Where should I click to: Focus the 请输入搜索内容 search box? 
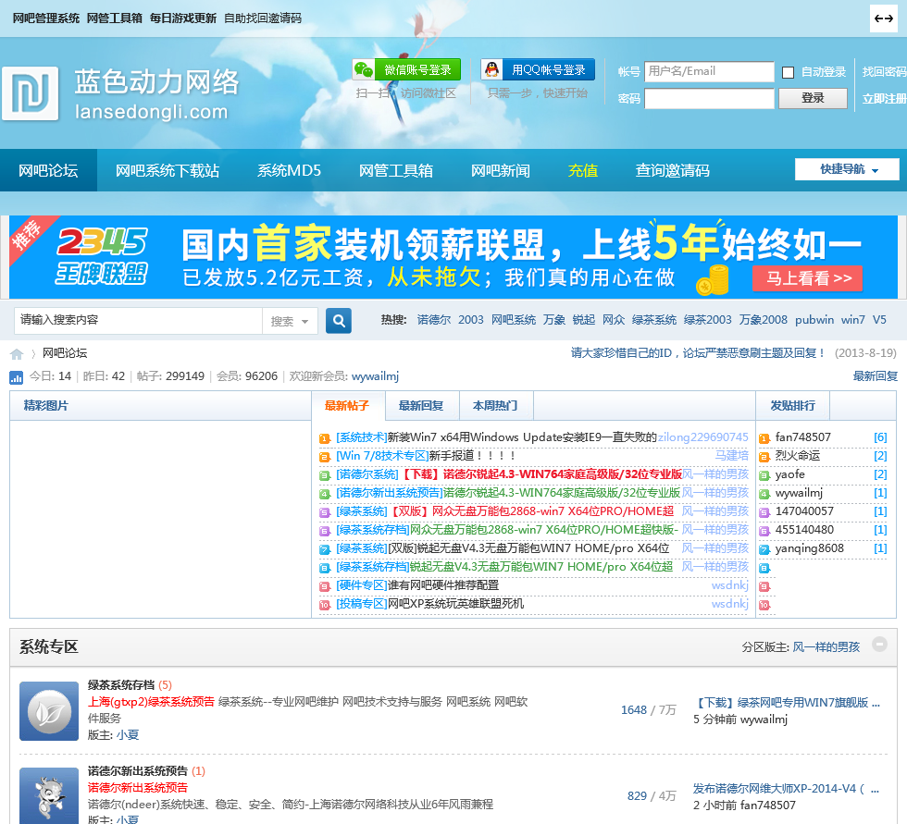click(138, 321)
